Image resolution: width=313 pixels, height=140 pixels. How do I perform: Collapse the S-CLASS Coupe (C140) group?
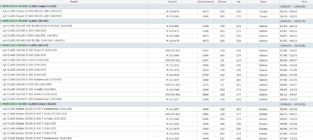pyautogui.click(x=1, y=6)
